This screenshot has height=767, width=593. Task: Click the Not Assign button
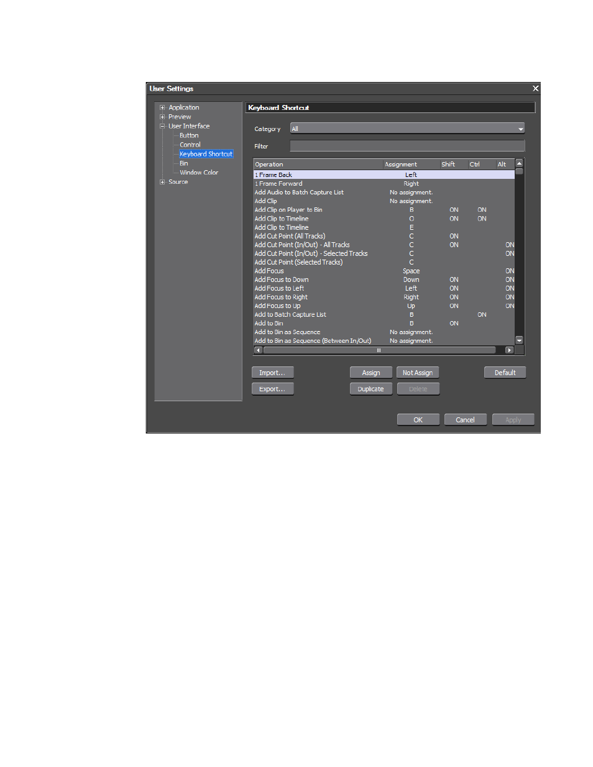tap(418, 373)
